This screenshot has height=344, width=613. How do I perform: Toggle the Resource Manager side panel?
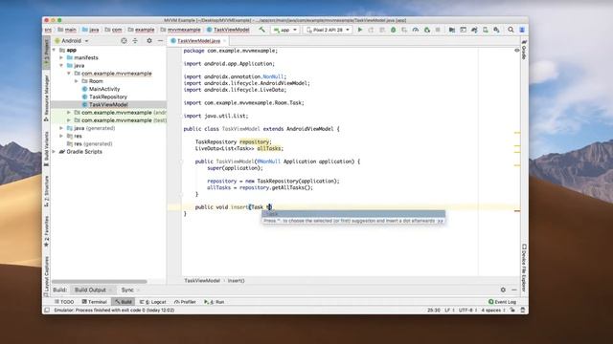click(47, 97)
